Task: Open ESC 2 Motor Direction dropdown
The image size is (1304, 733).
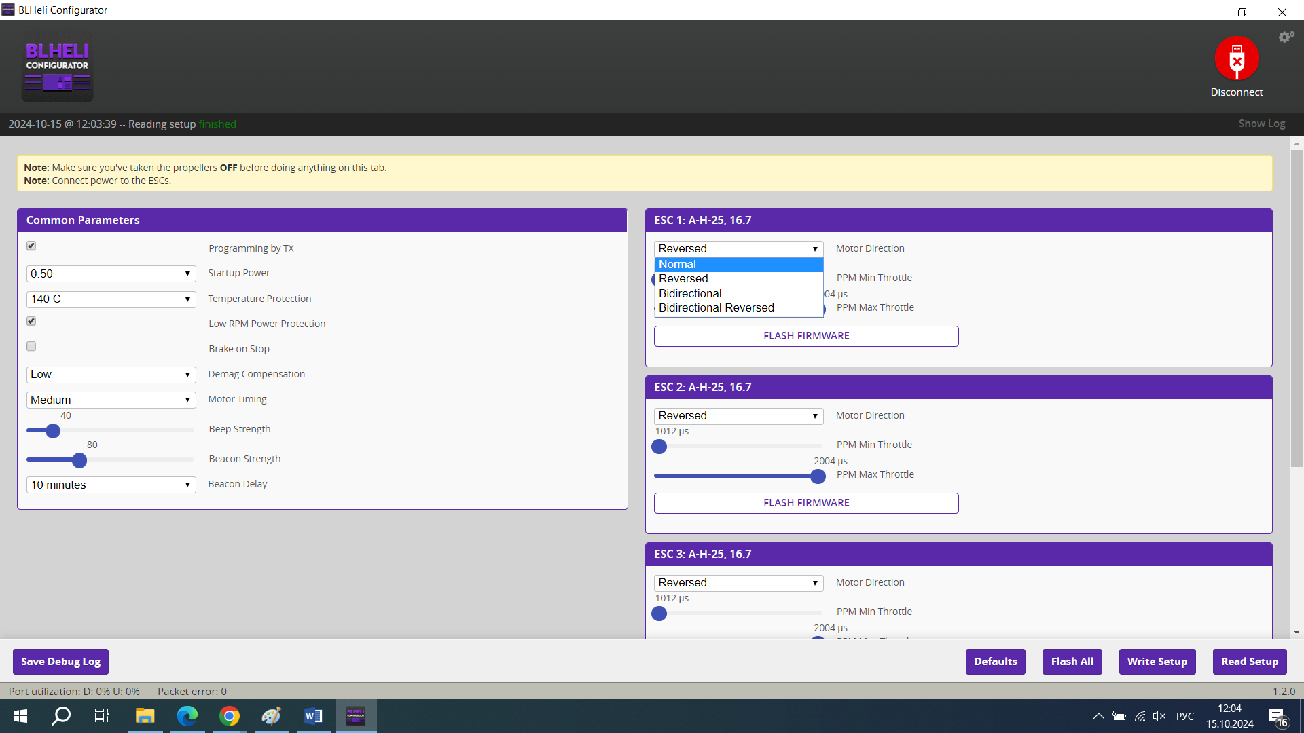Action: click(738, 415)
